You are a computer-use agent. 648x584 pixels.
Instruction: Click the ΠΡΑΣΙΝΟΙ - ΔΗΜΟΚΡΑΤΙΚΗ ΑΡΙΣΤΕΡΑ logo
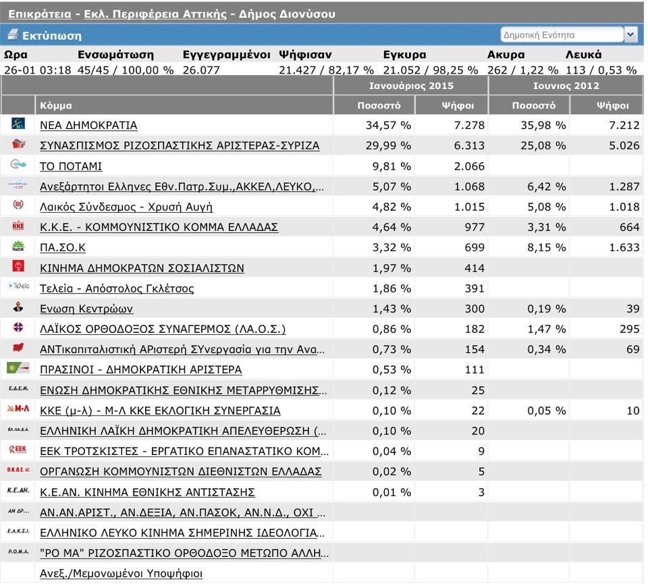tap(18, 367)
